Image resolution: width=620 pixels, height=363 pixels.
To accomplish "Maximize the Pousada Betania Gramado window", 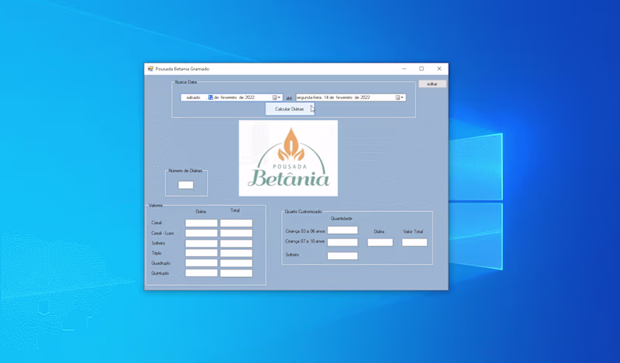I will [x=422, y=69].
